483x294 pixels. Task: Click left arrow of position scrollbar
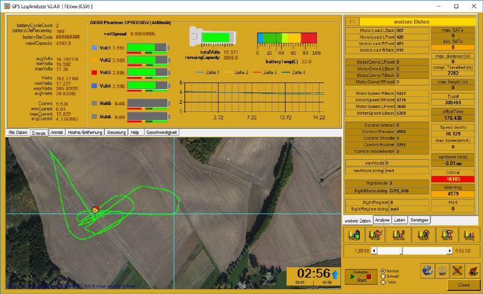click(374, 251)
